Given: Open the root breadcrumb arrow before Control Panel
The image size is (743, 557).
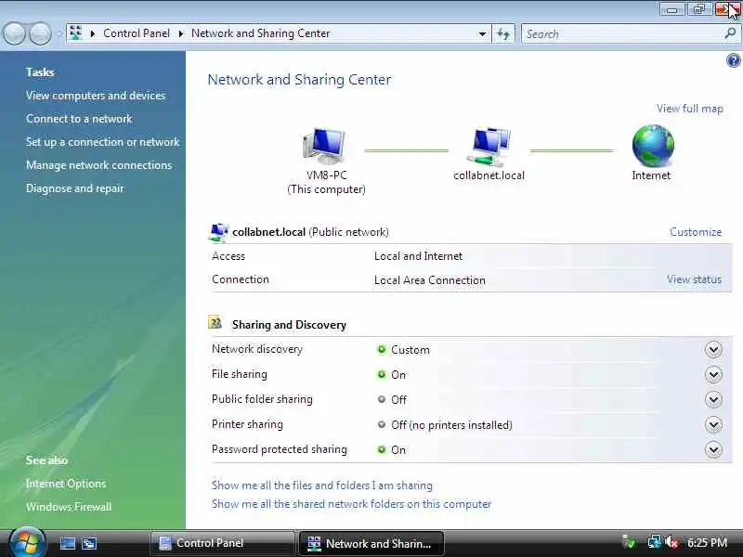Looking at the screenshot, I should point(92,33).
